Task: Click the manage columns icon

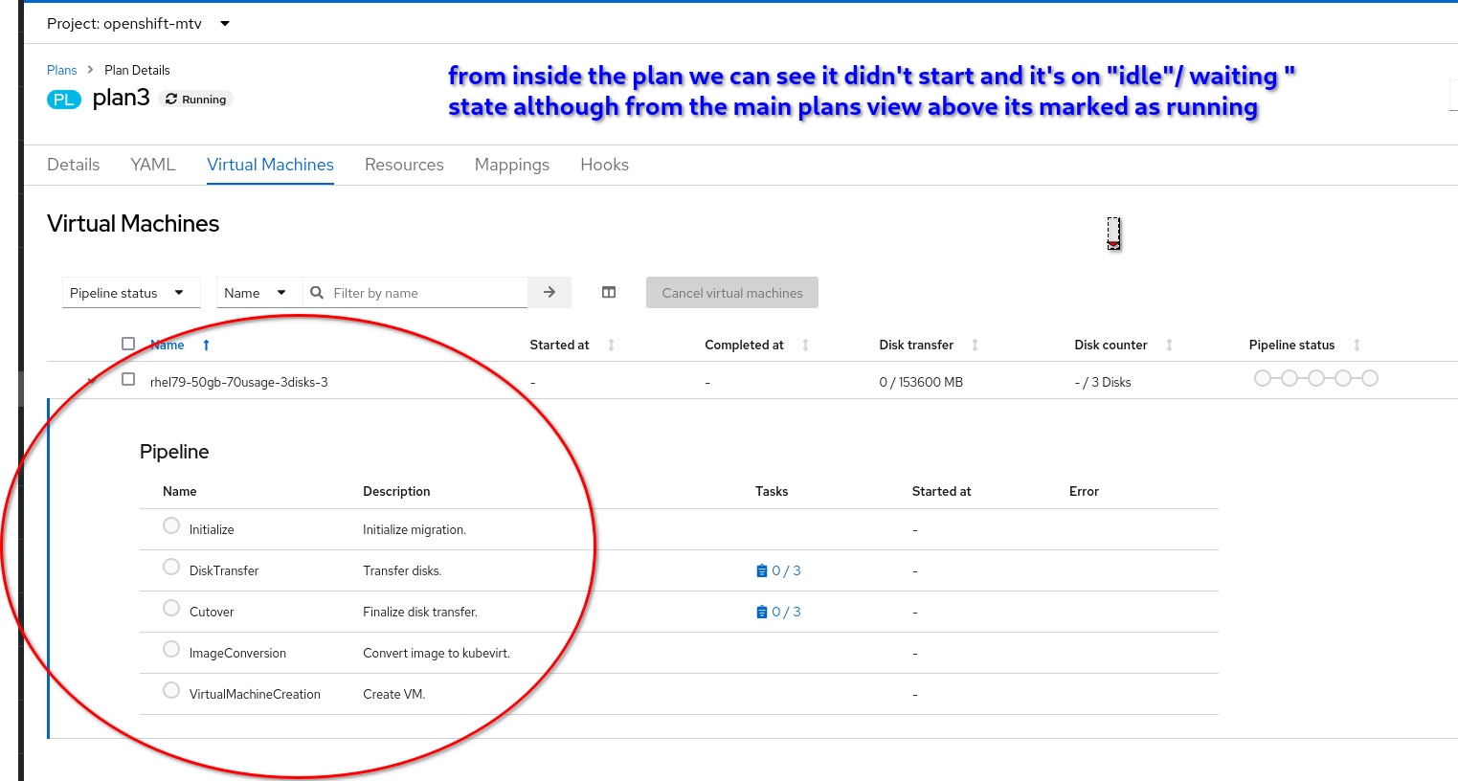Action: tap(609, 293)
